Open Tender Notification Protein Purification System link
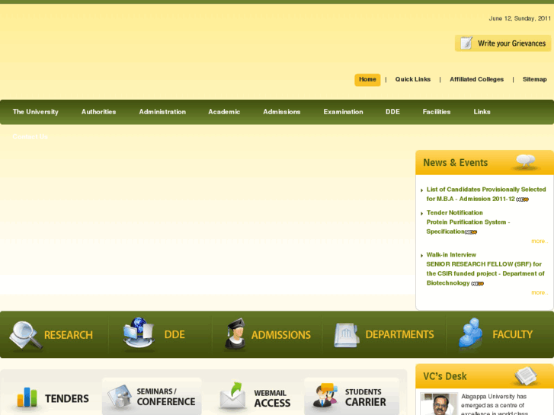554x415 pixels. (468, 222)
